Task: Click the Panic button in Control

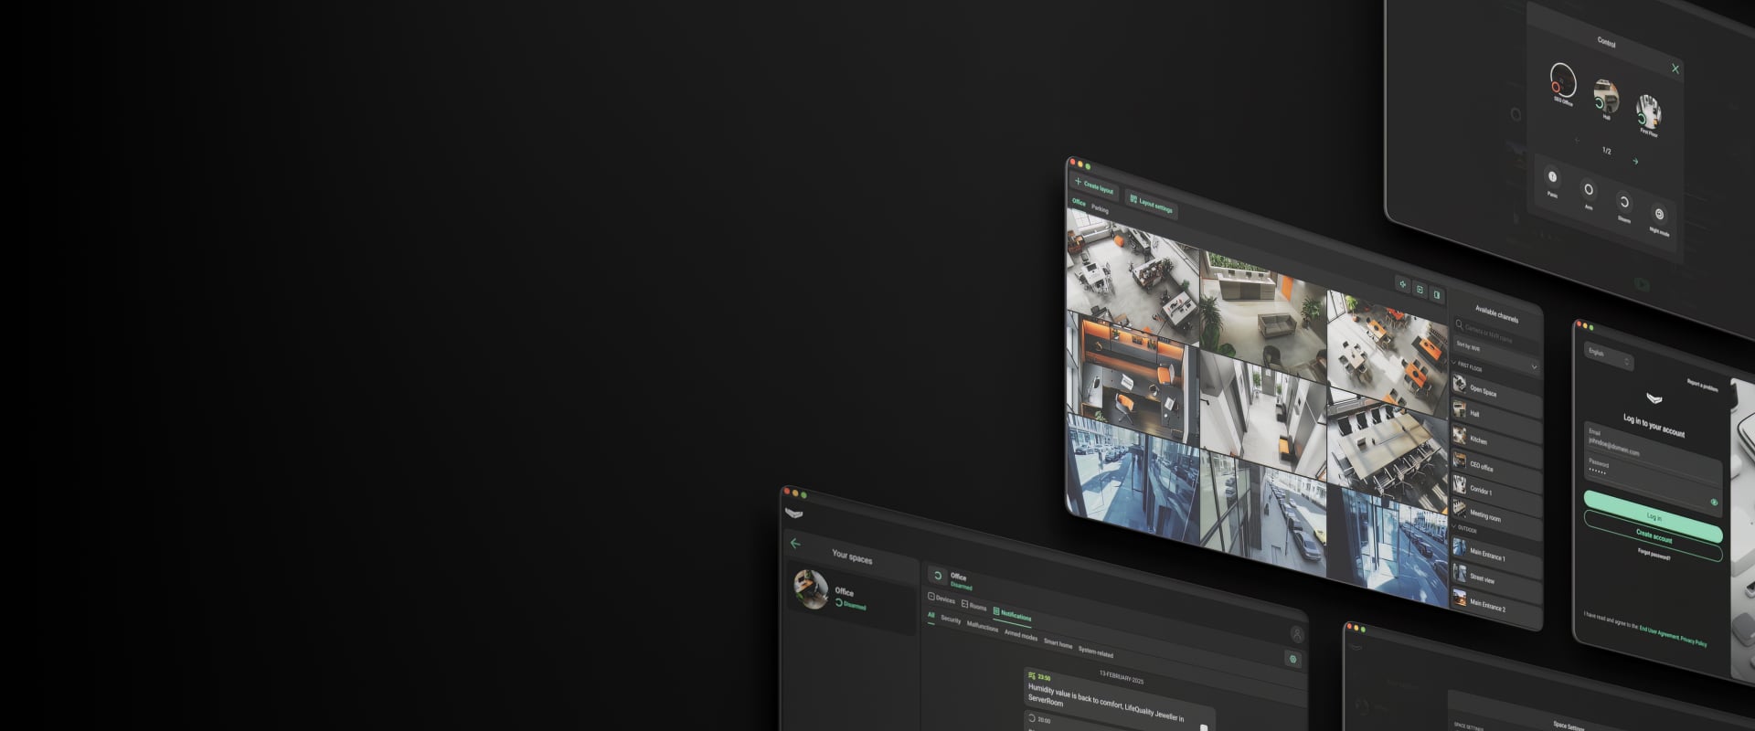Action: point(1552,177)
